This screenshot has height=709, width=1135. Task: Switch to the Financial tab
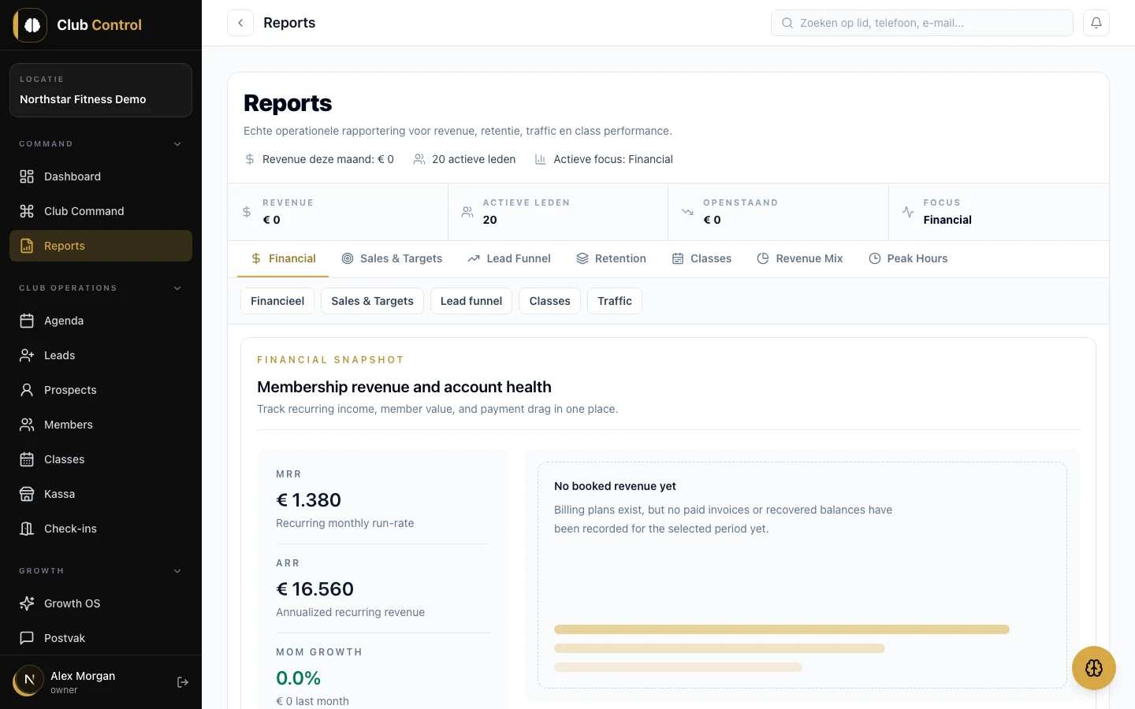283,258
